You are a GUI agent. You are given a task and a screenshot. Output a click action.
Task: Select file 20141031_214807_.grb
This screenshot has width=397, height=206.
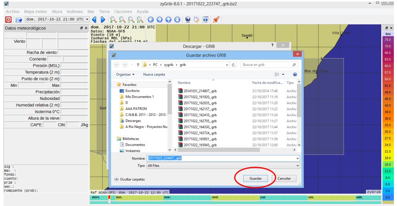(200, 91)
